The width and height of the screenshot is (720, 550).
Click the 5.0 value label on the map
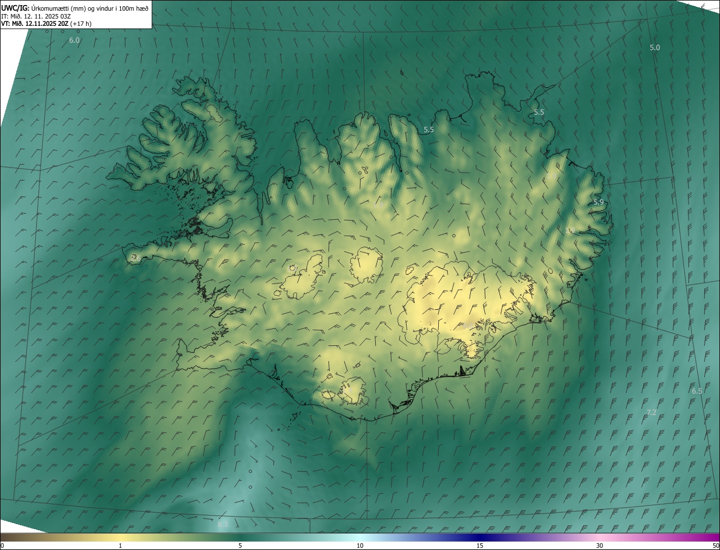655,48
